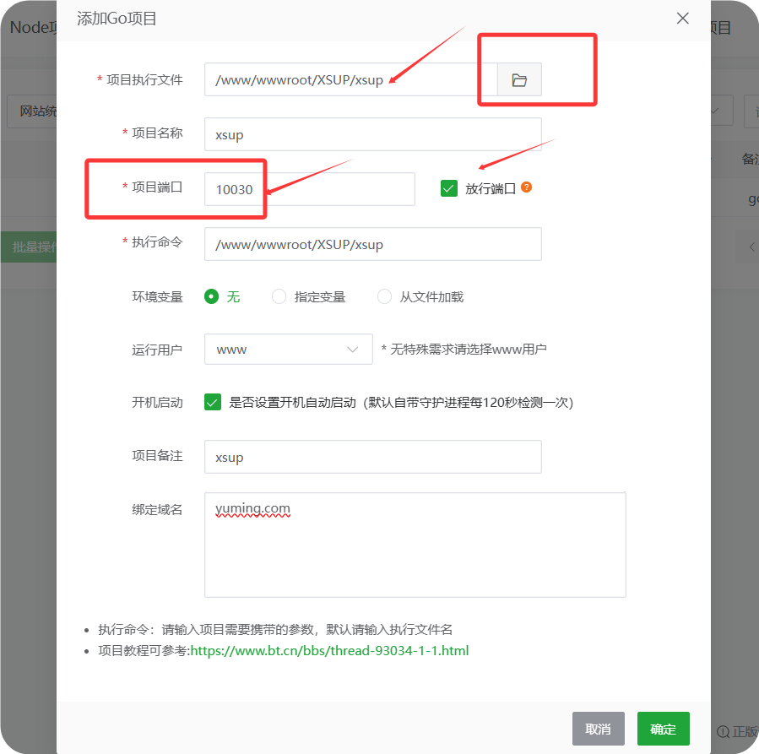
Task: Select the 项目名称 field containing xsup
Action: [372, 134]
